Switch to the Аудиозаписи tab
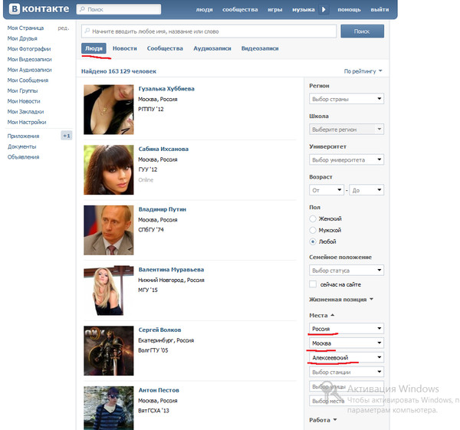This screenshot has width=460, height=430. [212, 48]
